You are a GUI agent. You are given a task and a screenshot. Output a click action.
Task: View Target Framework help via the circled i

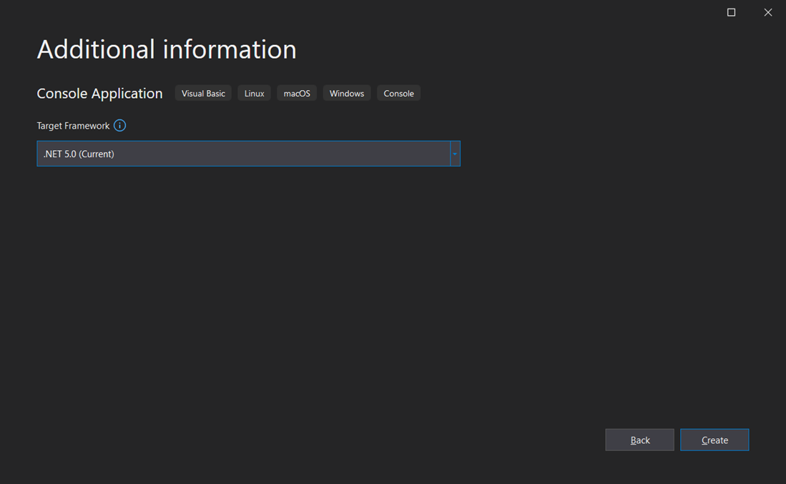(120, 125)
